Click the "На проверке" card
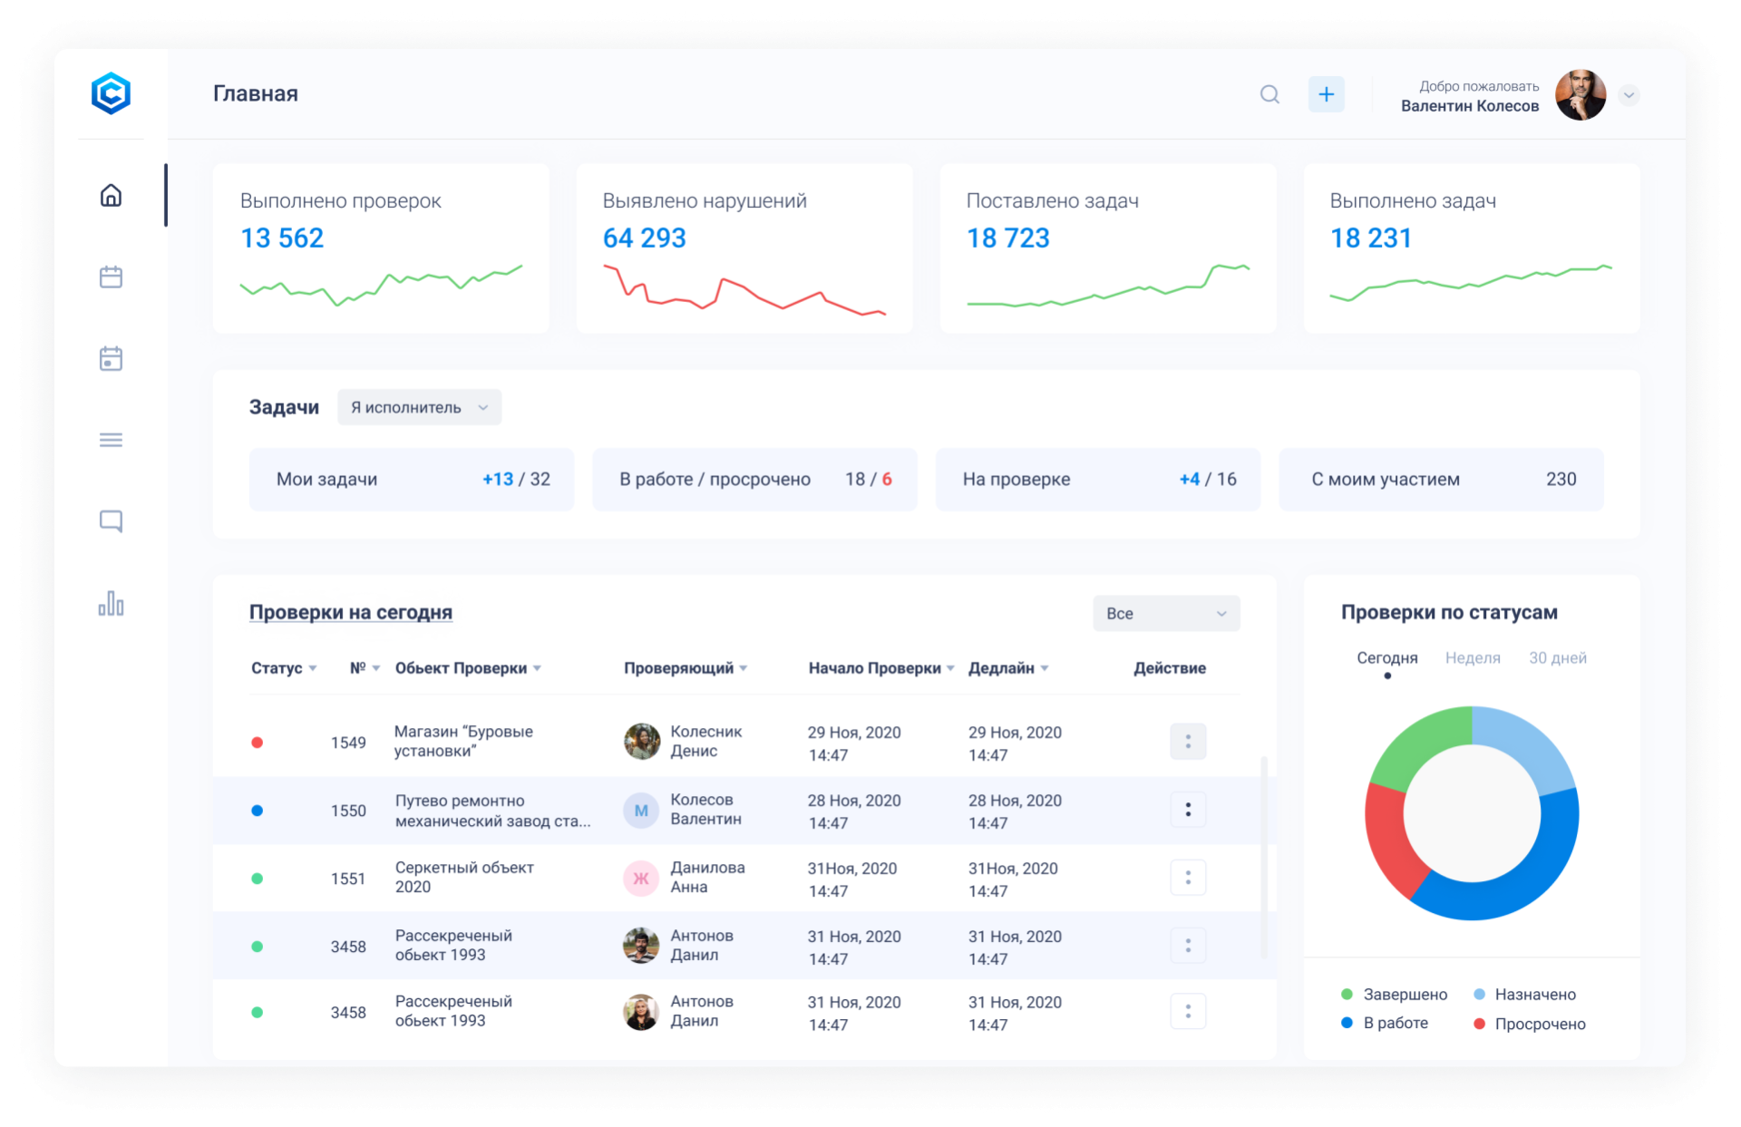This screenshot has height=1127, width=1741. point(1097,480)
